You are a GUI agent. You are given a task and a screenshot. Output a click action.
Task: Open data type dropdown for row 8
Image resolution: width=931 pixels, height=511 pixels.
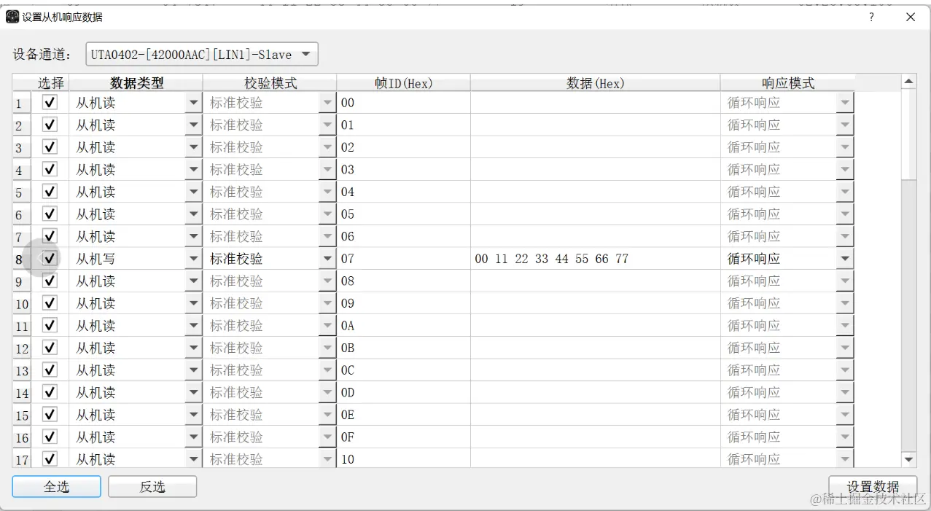[193, 259]
